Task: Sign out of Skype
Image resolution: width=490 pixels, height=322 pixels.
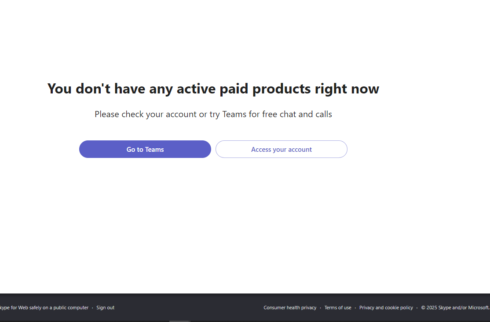Action: (x=105, y=308)
